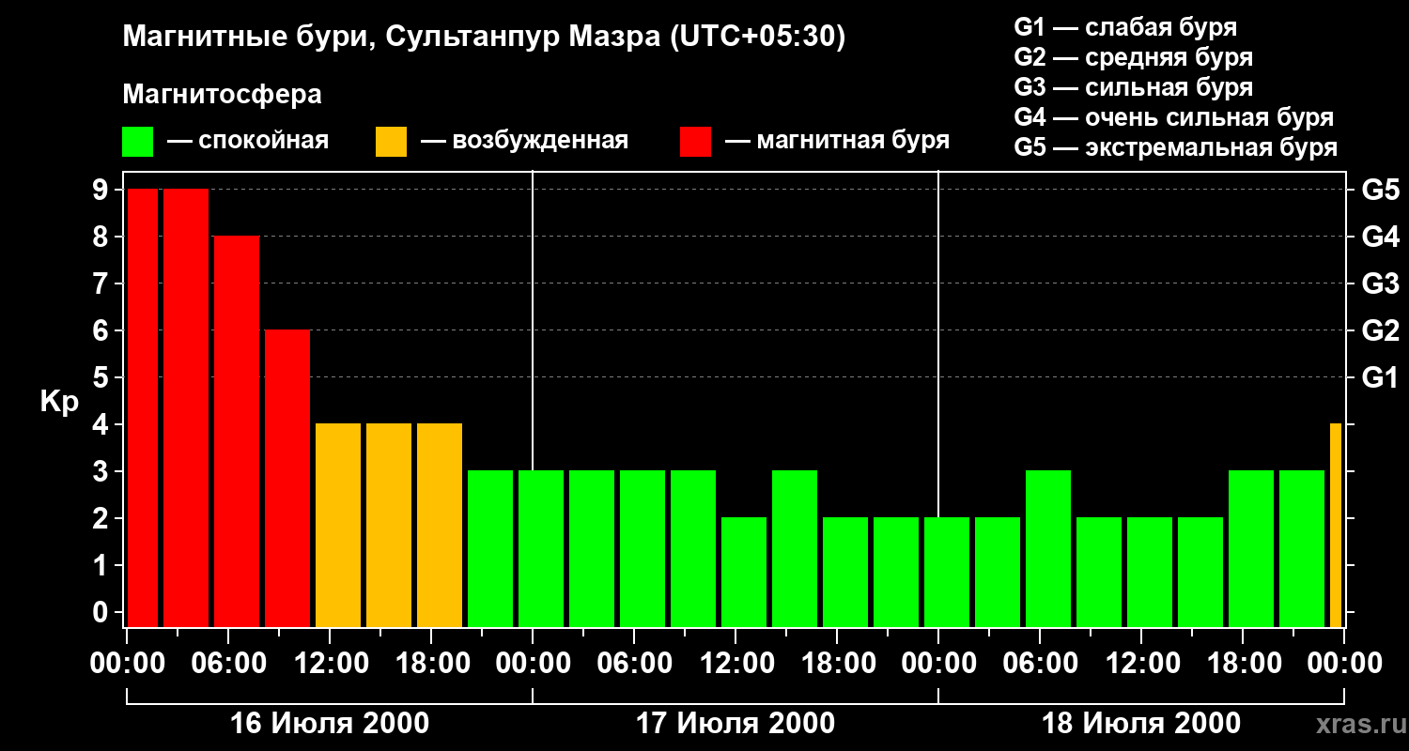Click the 'Kp' axis title
Viewport: 1409px width, 751px height.
(x=59, y=402)
